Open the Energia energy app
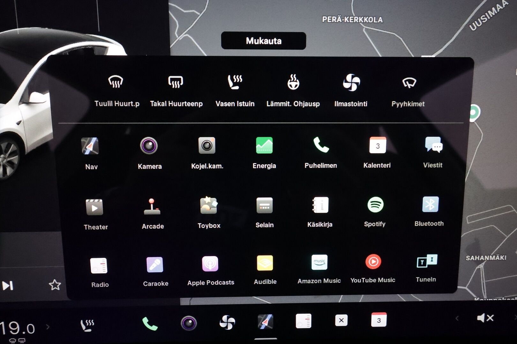Screen dimensions: 517x344 (264, 145)
